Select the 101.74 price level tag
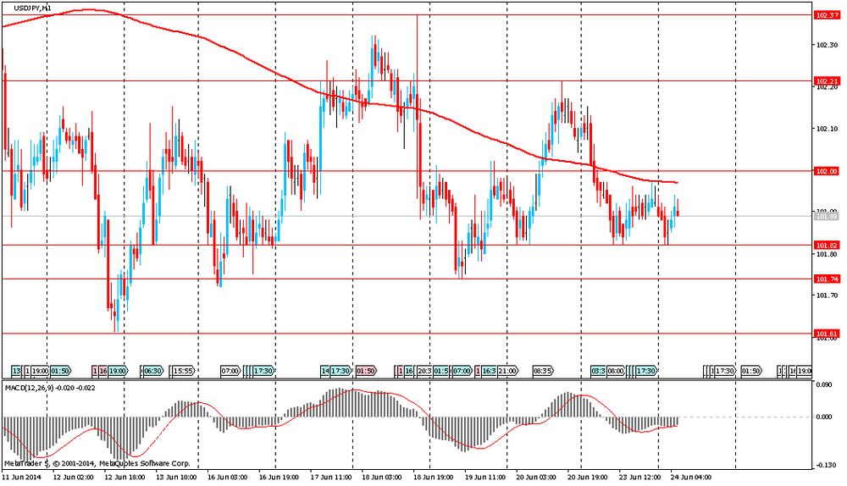 click(x=826, y=279)
